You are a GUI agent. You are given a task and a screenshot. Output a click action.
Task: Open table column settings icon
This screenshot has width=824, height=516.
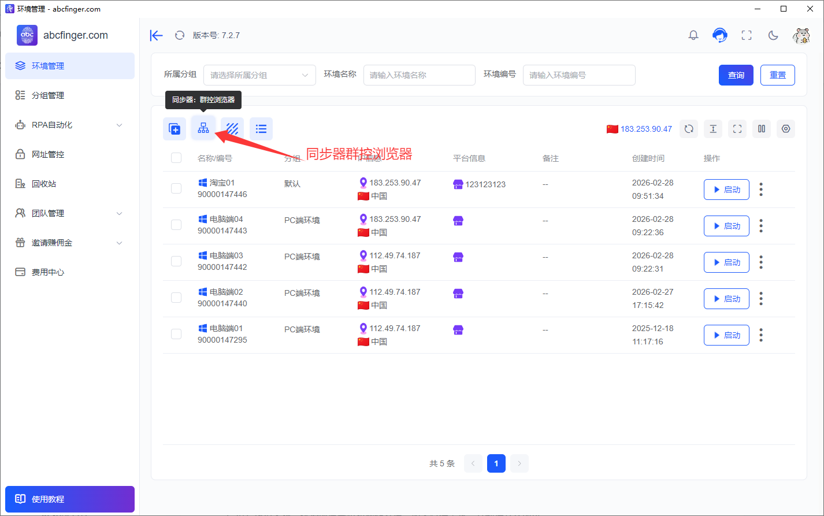(786, 129)
